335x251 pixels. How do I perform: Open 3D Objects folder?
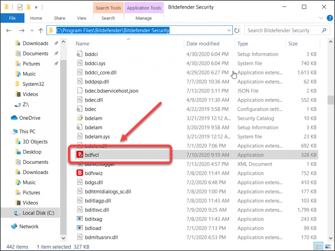click(x=35, y=142)
